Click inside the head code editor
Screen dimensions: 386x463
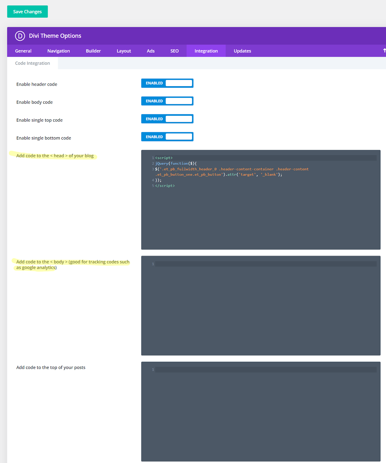261,214
